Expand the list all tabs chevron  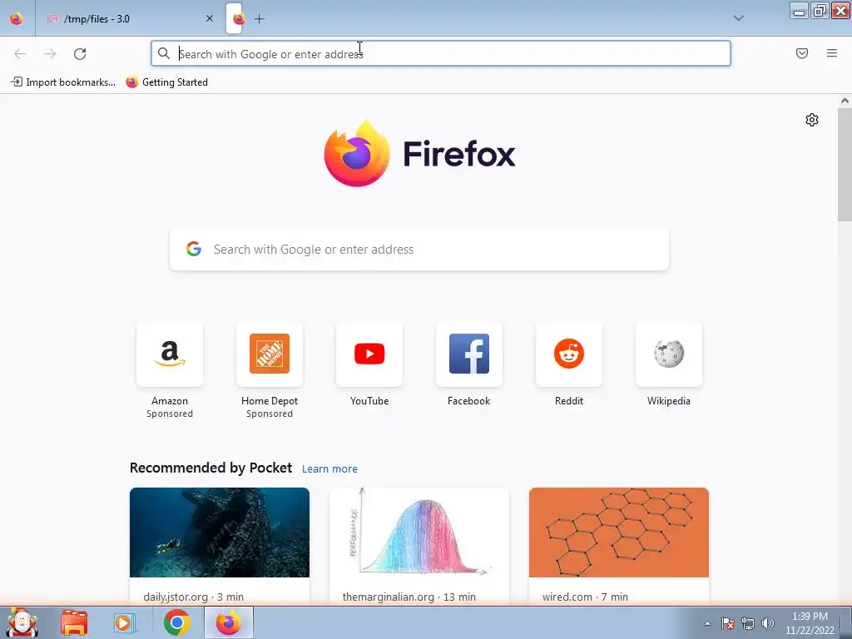pos(739,18)
